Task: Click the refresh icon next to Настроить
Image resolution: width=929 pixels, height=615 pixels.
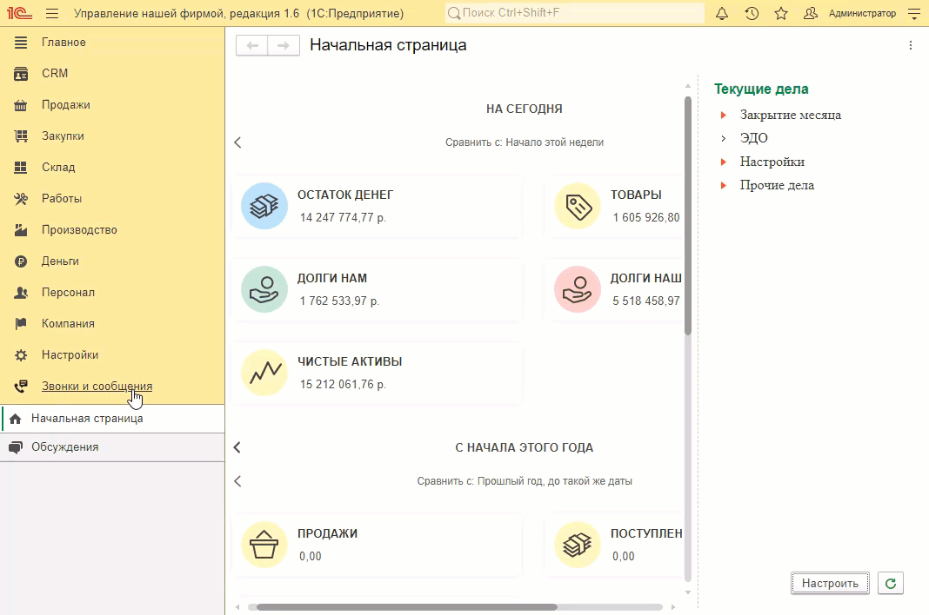Action: (890, 583)
